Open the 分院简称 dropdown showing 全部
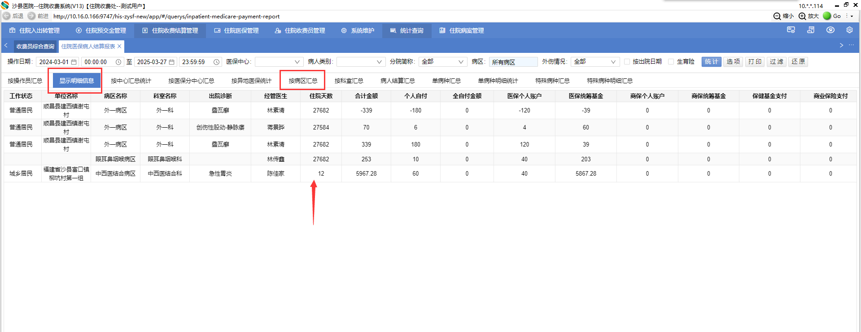 point(443,62)
